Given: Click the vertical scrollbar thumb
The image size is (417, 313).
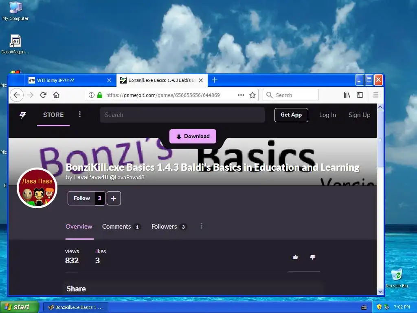Looking at the screenshot, I should coord(380,139).
